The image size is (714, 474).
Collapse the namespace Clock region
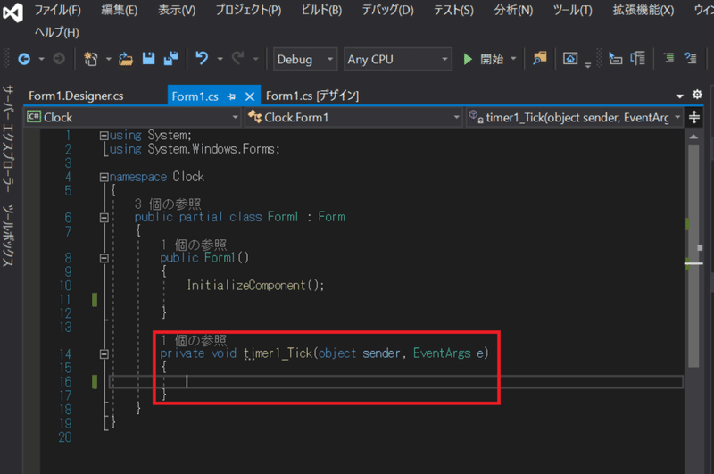pos(104,177)
